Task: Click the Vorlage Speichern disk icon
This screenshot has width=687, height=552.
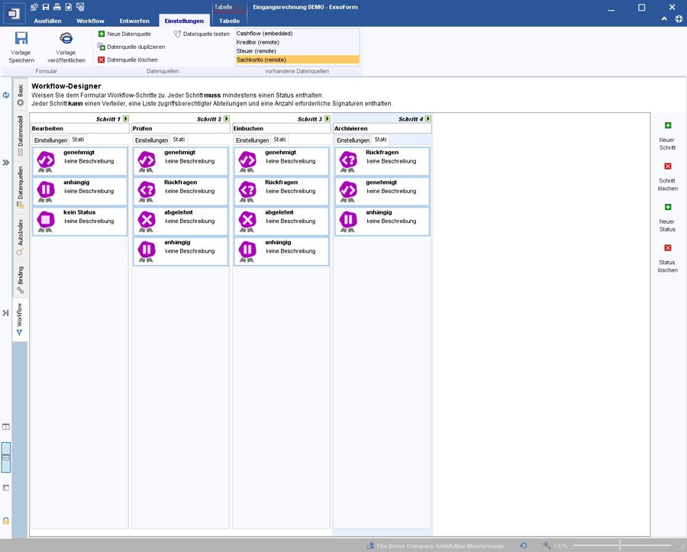Action: [21, 39]
